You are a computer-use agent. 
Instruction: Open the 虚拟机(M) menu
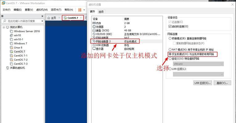[42, 10]
